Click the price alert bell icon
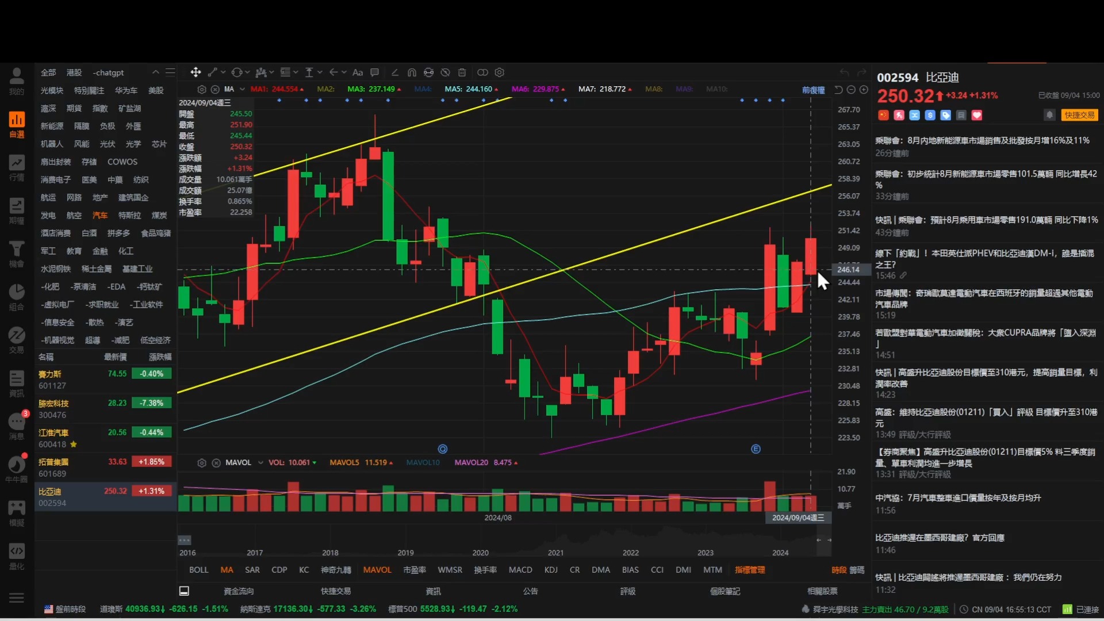The height and width of the screenshot is (621, 1104). (x=1049, y=115)
